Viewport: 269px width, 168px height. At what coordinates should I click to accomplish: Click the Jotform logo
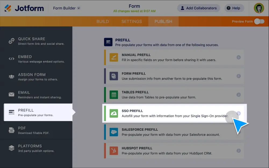pyautogui.click(x=24, y=8)
